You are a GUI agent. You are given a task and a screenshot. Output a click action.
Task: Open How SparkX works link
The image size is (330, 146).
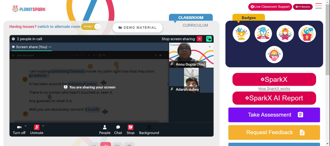pos(274,89)
